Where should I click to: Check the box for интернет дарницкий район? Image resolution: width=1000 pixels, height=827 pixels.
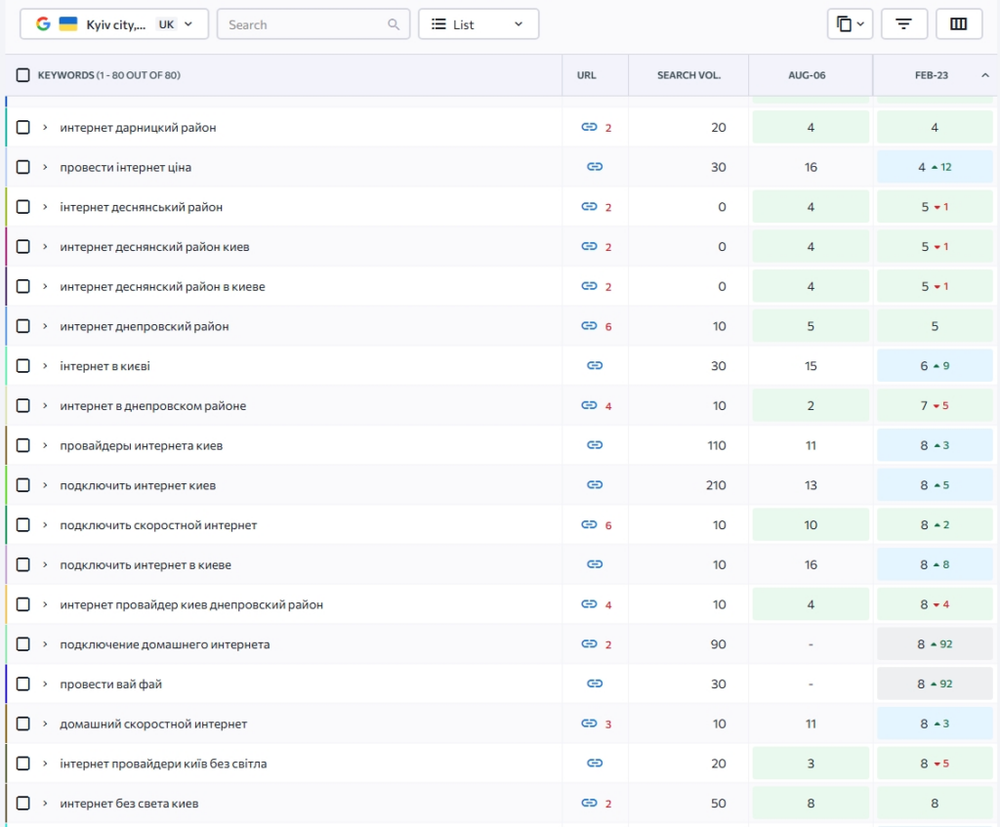pos(23,128)
